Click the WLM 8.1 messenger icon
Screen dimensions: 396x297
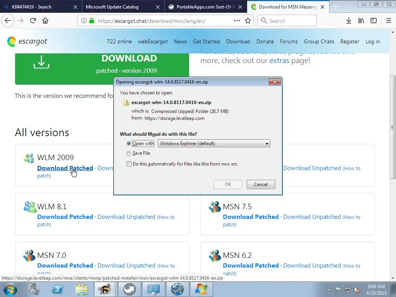click(x=30, y=207)
